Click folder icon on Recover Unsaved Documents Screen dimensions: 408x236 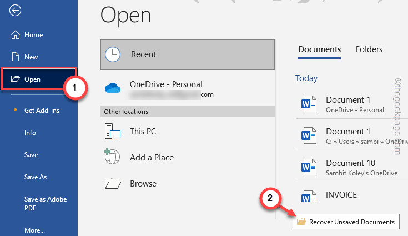pyautogui.click(x=301, y=222)
